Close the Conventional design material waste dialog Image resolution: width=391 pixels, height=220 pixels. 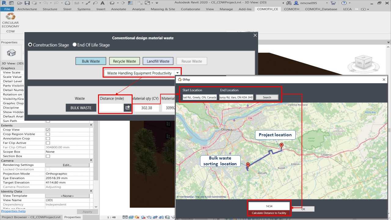click(255, 35)
